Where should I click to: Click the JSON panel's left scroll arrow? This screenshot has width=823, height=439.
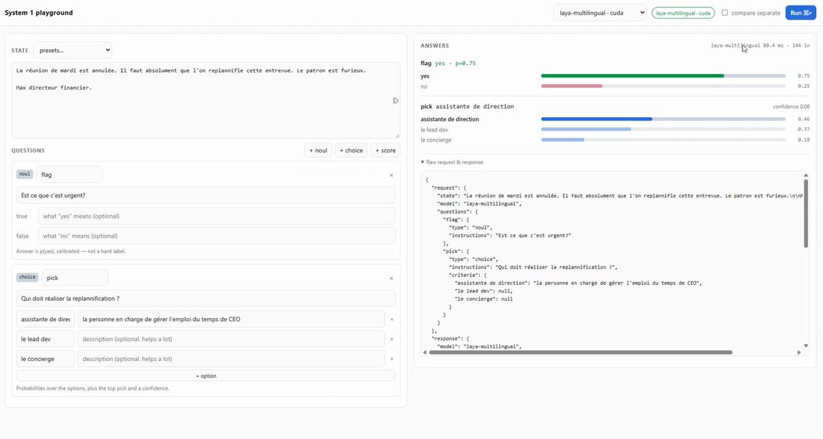(425, 353)
